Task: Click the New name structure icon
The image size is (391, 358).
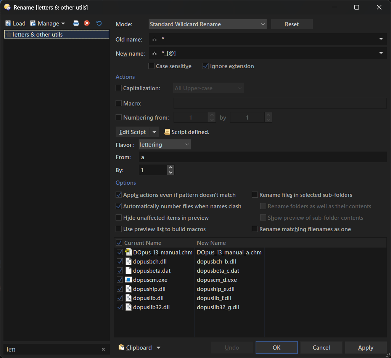Action: 154,54
